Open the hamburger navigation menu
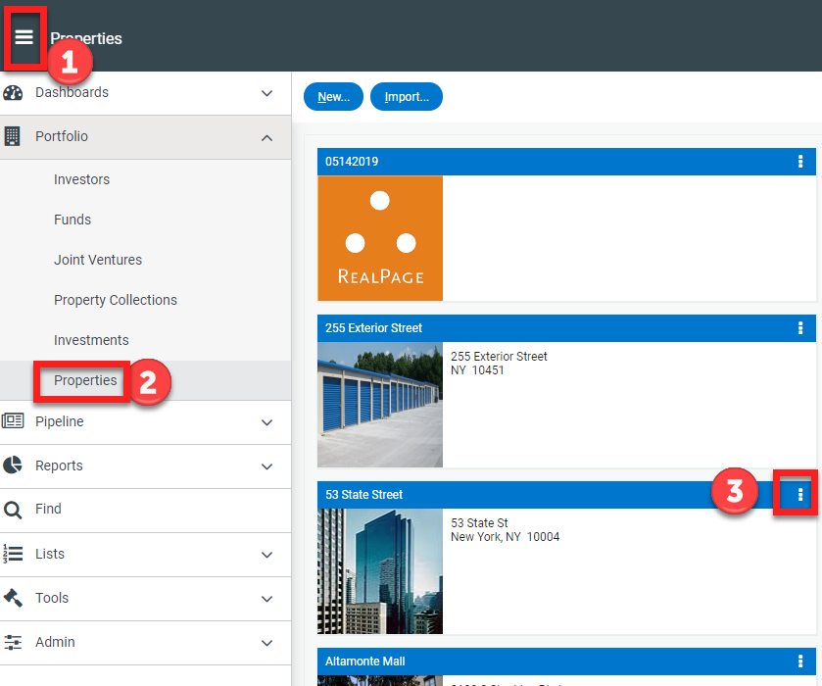This screenshot has height=686, width=822. pos(24,37)
